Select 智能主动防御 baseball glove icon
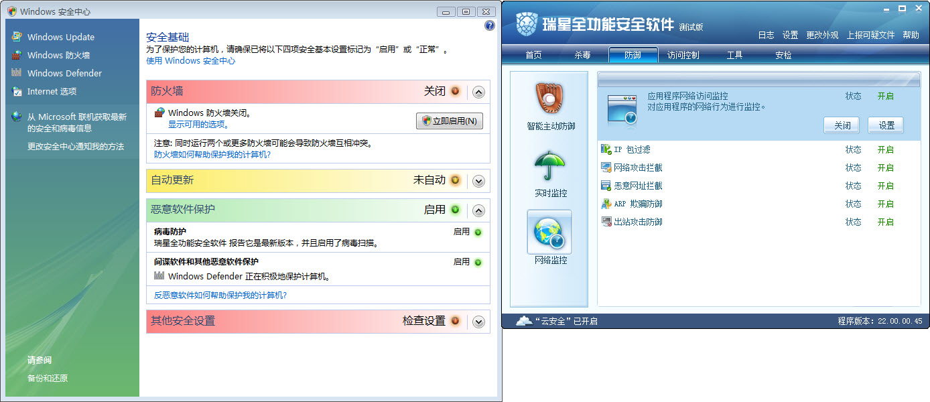The image size is (930, 402). tap(550, 98)
